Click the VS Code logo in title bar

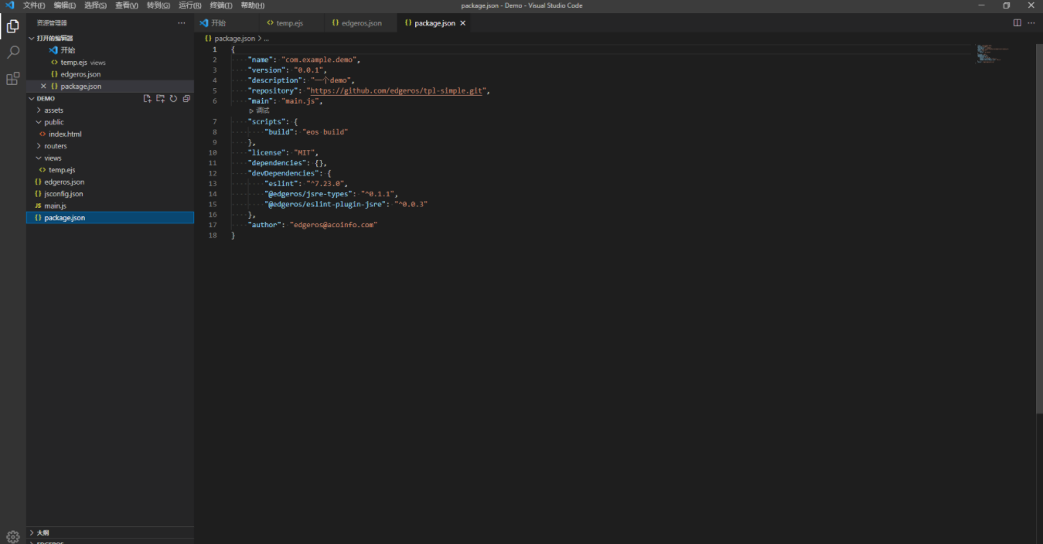[10, 5]
